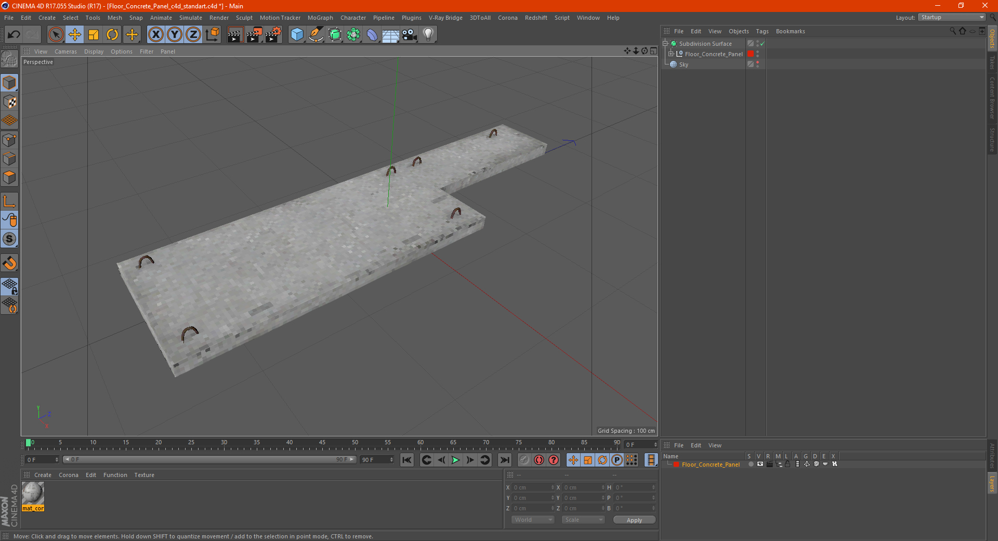Switch to Texture mode icon
The height and width of the screenshot is (541, 998).
pyautogui.click(x=10, y=102)
